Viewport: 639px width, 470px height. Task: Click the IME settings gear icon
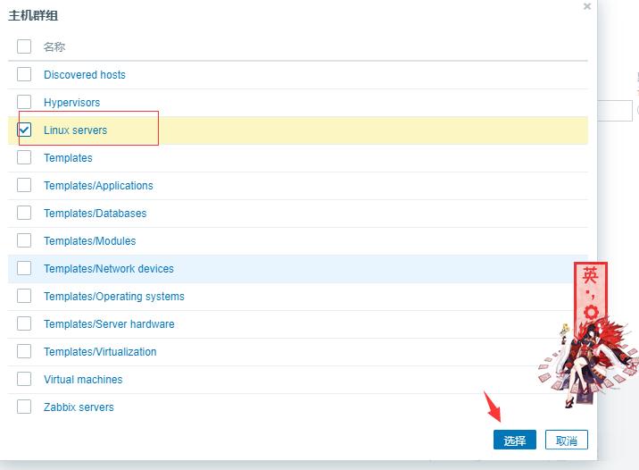click(591, 312)
